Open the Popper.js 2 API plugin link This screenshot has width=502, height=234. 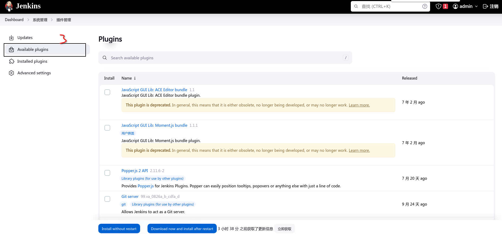(x=135, y=171)
